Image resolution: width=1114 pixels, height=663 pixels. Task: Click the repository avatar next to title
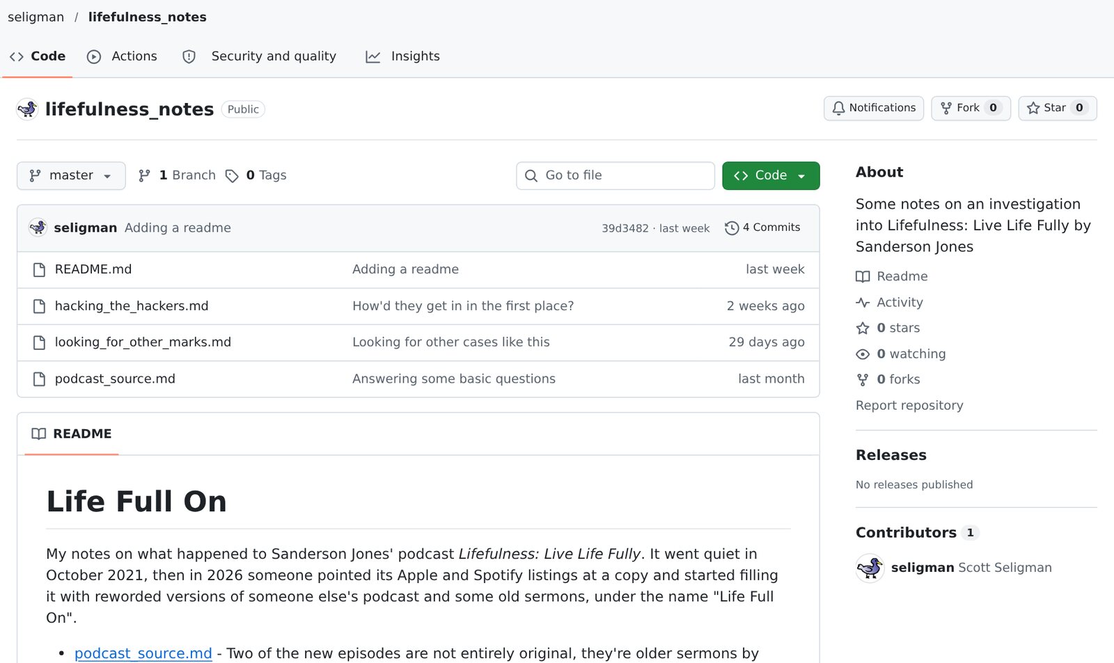coord(27,109)
